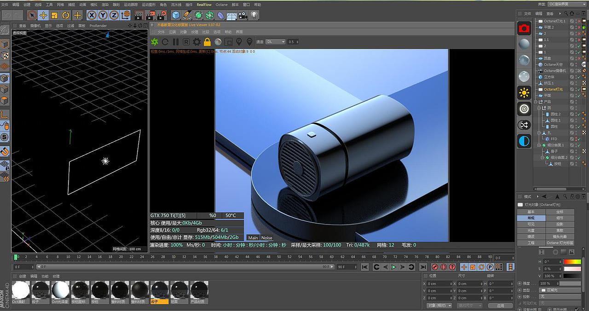This screenshot has width=589, height=311.
Task: Start Octane render via green spiral icon
Action: 155,42
